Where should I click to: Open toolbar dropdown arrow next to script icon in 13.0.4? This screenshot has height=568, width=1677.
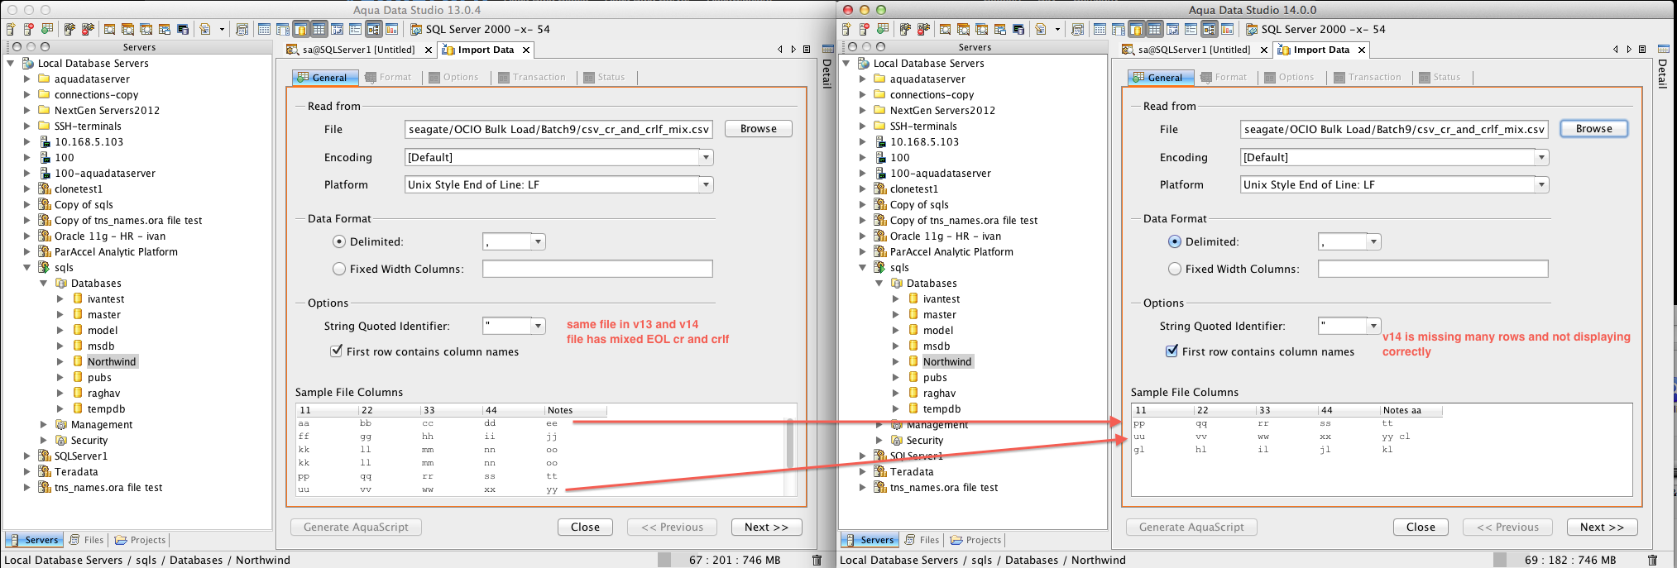pyautogui.click(x=222, y=30)
